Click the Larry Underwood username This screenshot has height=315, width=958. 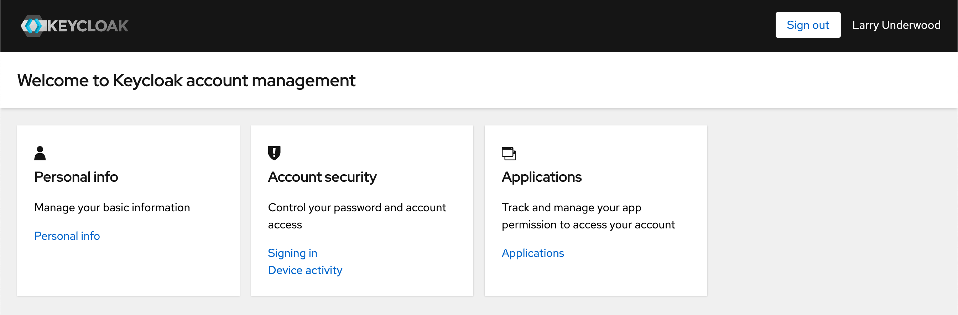pyautogui.click(x=896, y=25)
